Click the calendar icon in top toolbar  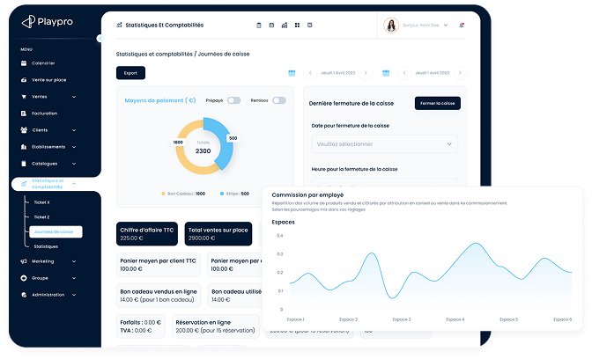point(271,26)
